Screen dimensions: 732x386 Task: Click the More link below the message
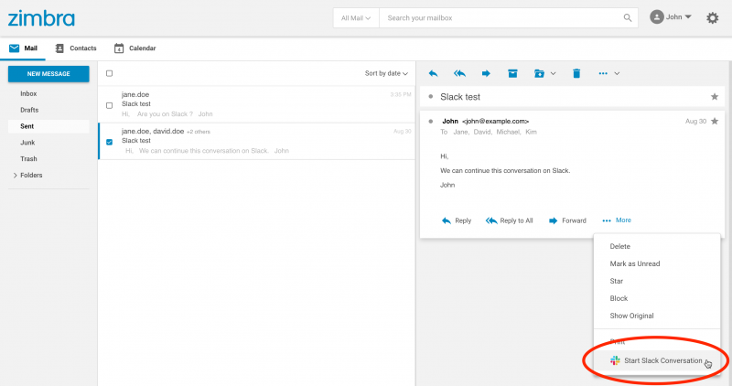(x=617, y=220)
